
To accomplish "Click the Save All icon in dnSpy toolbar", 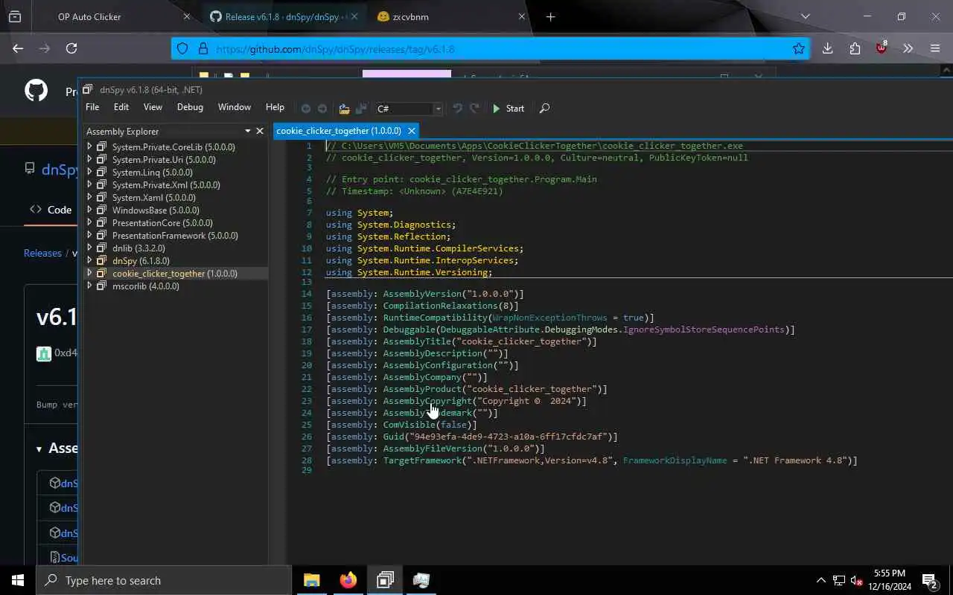I will [361, 109].
